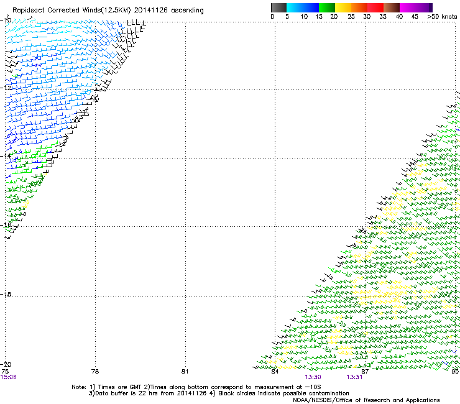Click the latitude label '-18'

click(6, 294)
